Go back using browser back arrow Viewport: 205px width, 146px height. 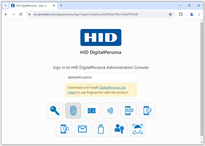coord(6,14)
